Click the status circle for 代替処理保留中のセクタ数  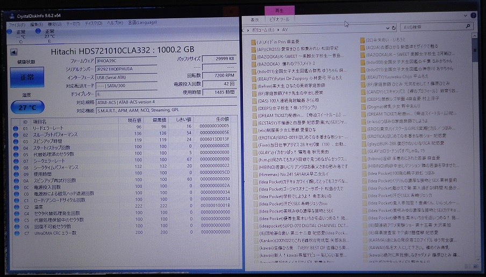(16, 220)
